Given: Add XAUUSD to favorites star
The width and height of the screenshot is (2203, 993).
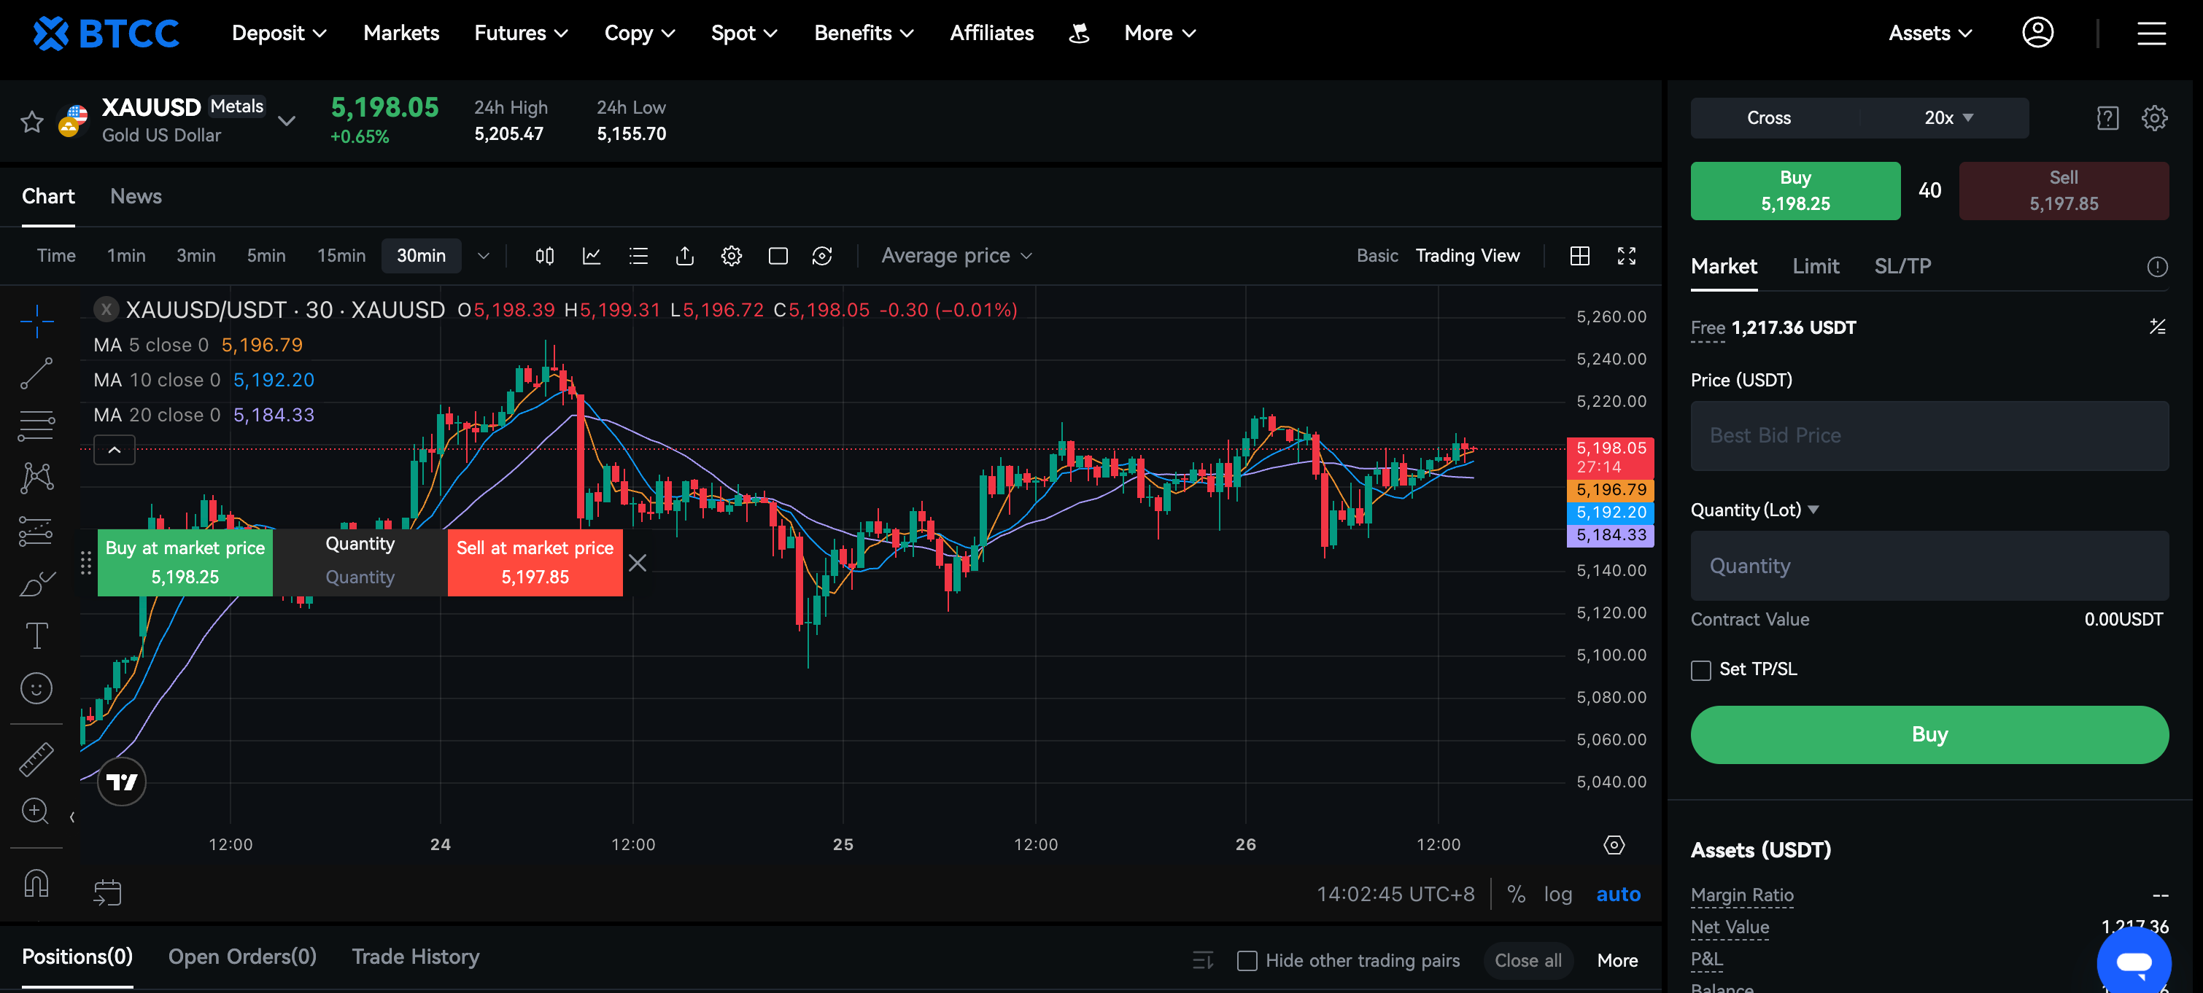Looking at the screenshot, I should coord(31,121).
